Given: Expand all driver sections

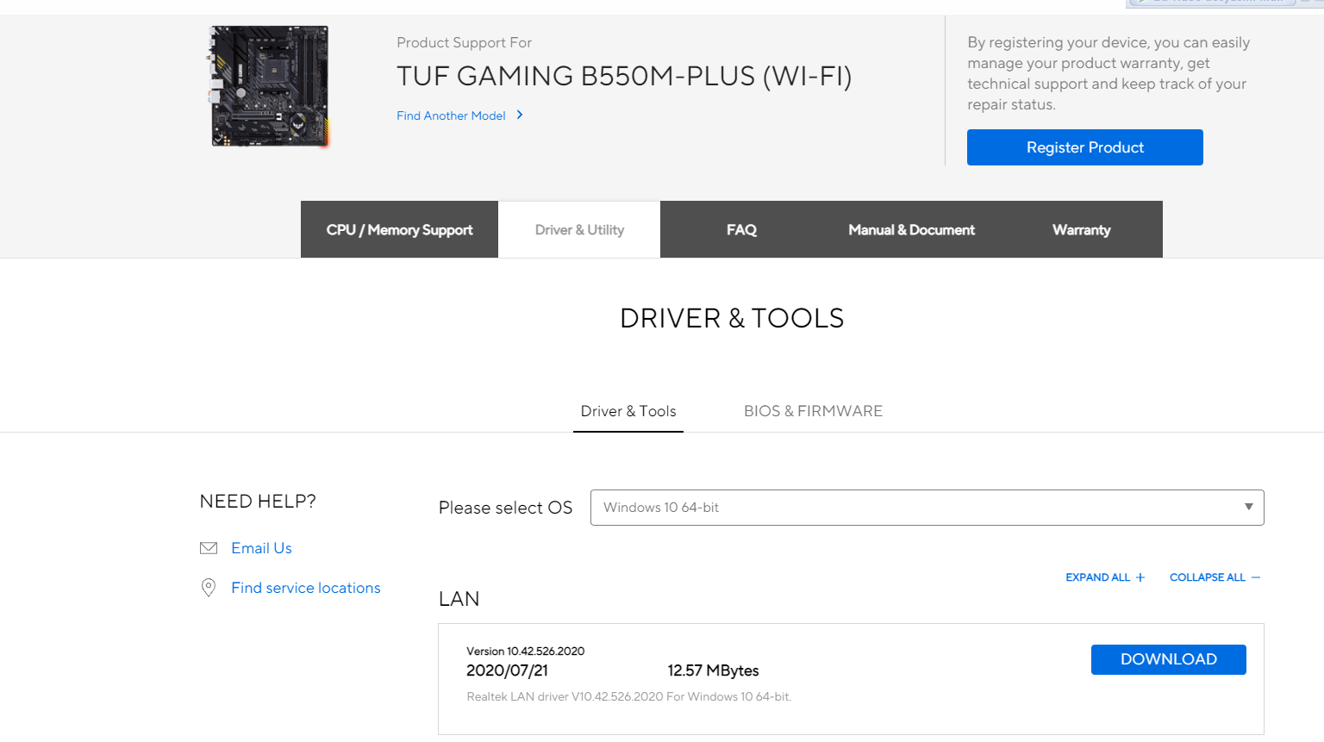Looking at the screenshot, I should (x=1105, y=577).
